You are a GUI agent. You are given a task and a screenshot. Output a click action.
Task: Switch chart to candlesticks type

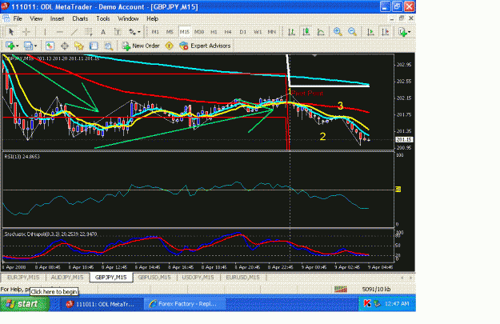(306, 31)
